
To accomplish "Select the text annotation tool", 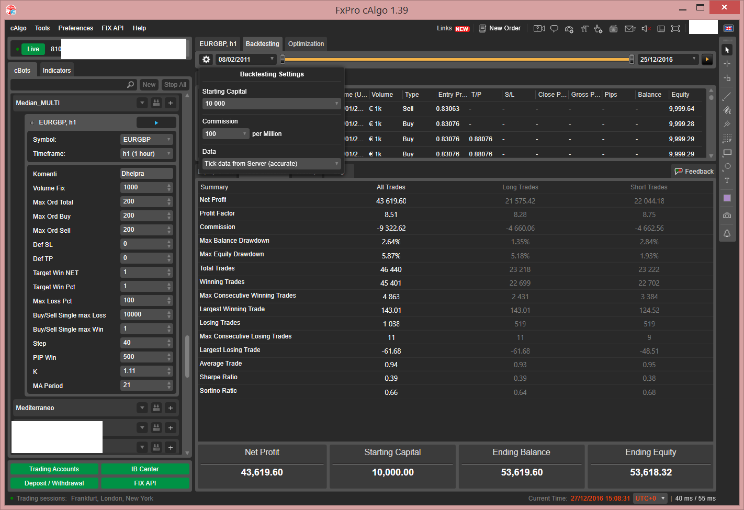I will (x=727, y=180).
